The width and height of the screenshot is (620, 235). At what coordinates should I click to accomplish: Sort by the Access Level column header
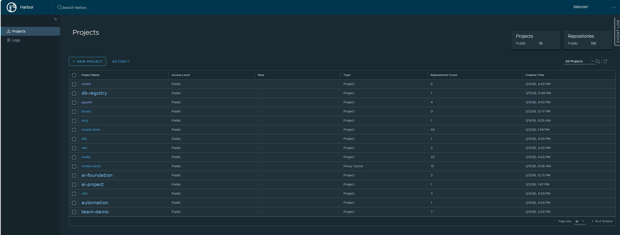click(181, 75)
